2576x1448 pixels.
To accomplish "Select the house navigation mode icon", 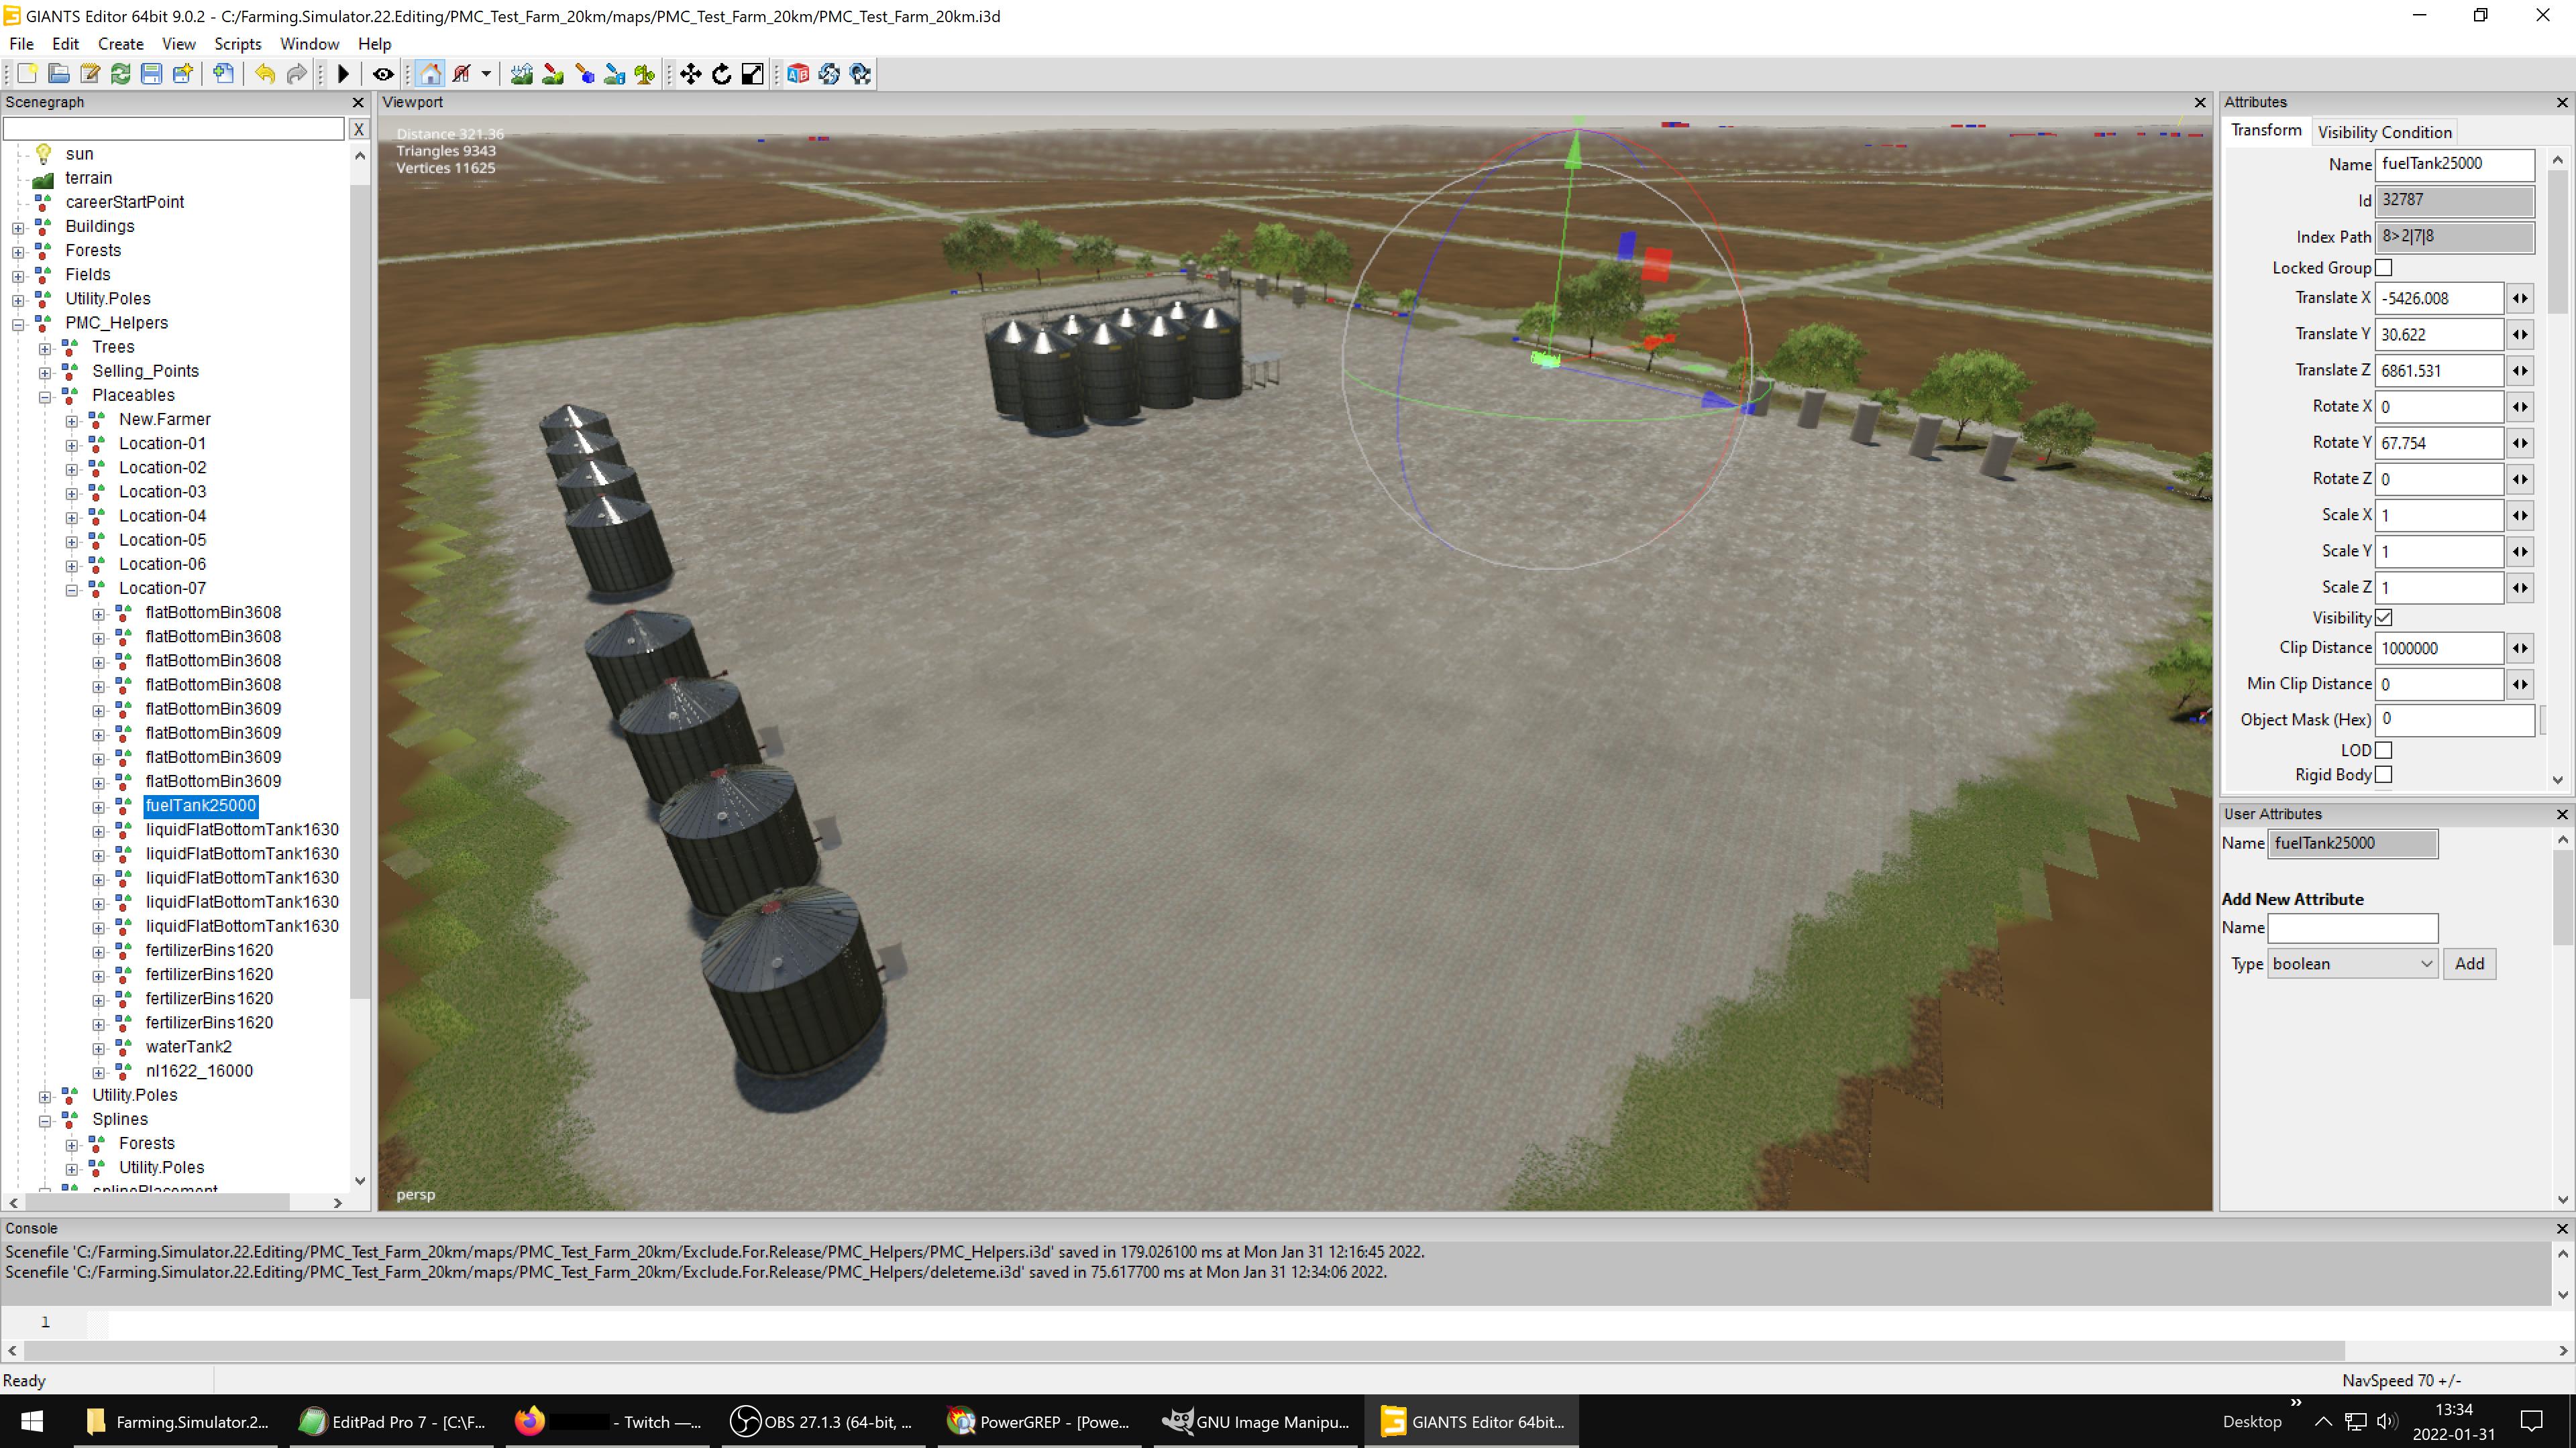I will pyautogui.click(x=430, y=74).
